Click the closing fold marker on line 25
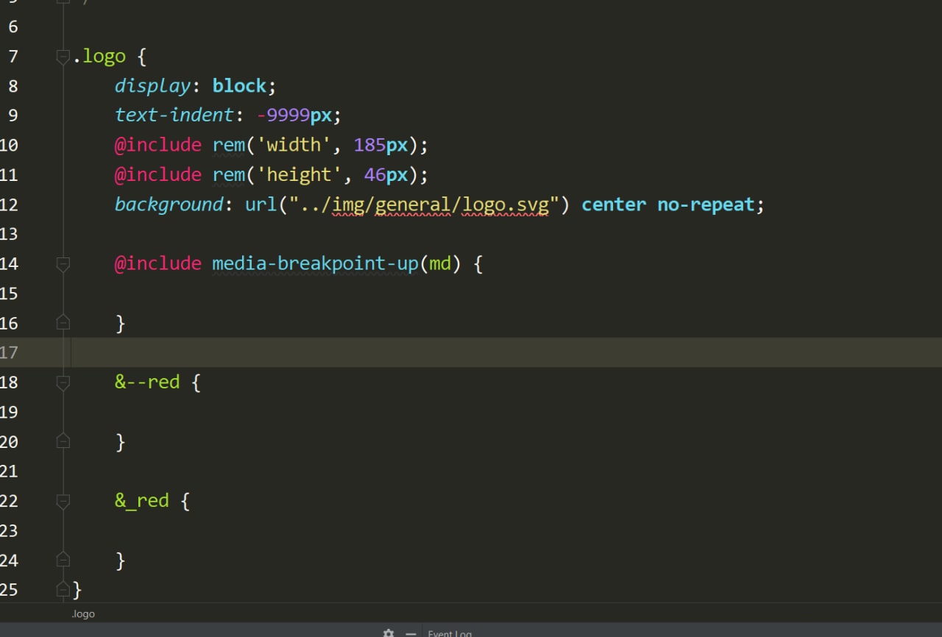The width and height of the screenshot is (942, 637). point(63,589)
